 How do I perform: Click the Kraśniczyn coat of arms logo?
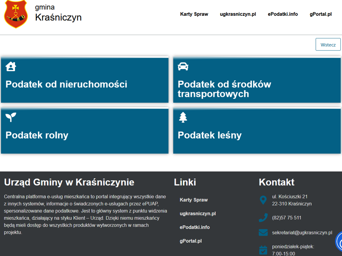click(15, 14)
